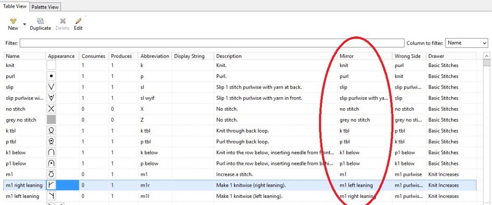Image resolution: width=492 pixels, height=205 pixels.
Task: Select the 'grey no stitch' row name
Action: coord(21,120)
